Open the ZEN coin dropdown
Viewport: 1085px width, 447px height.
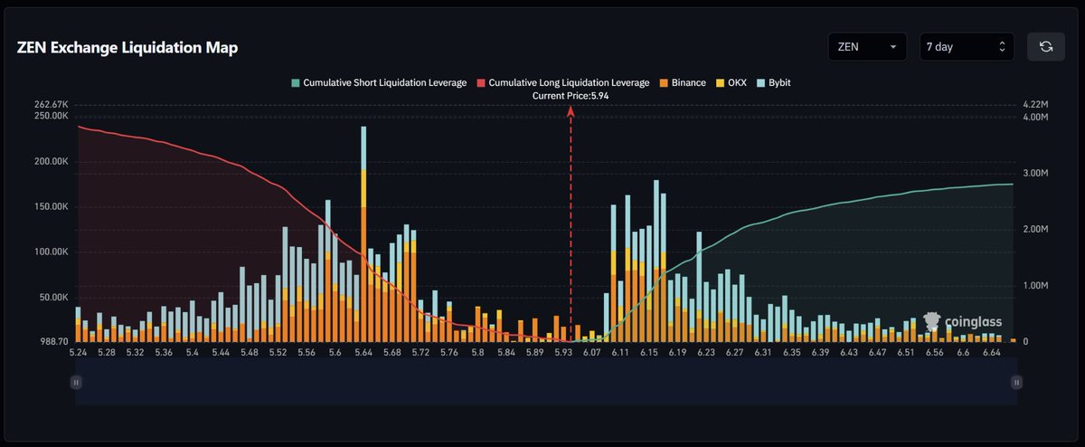click(x=867, y=47)
